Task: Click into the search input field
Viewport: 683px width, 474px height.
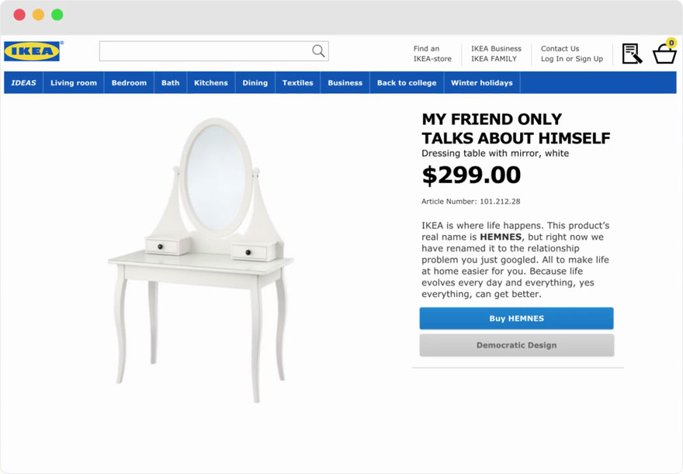Action: tap(205, 51)
